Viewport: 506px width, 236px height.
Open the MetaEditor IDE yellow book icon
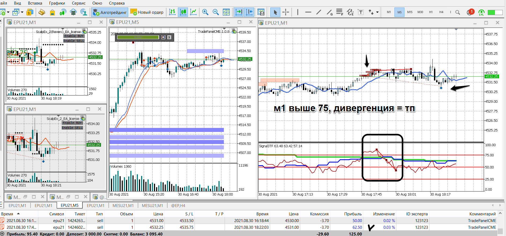pos(42,12)
